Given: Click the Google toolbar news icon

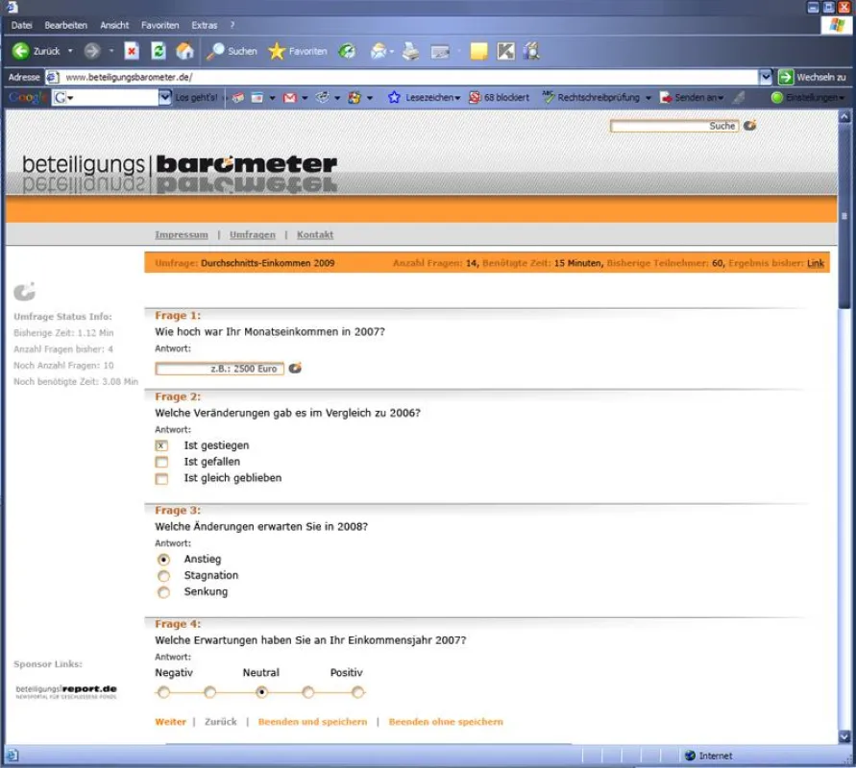Looking at the screenshot, I should [238, 98].
